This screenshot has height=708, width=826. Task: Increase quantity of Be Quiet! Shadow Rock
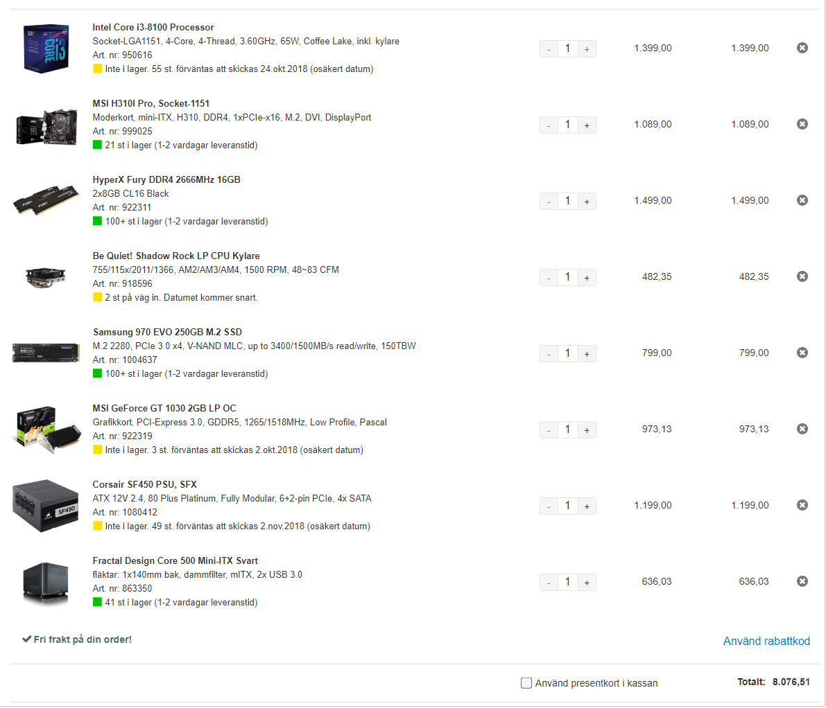coord(587,278)
